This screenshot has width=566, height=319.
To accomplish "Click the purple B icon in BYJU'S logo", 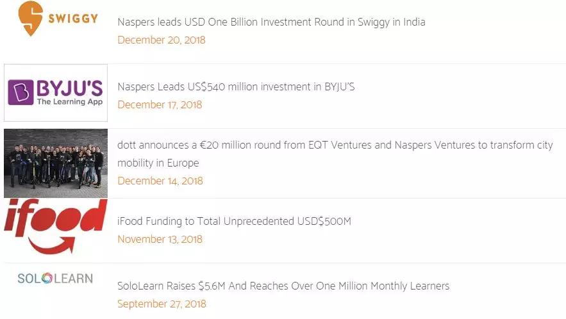I will [21, 92].
